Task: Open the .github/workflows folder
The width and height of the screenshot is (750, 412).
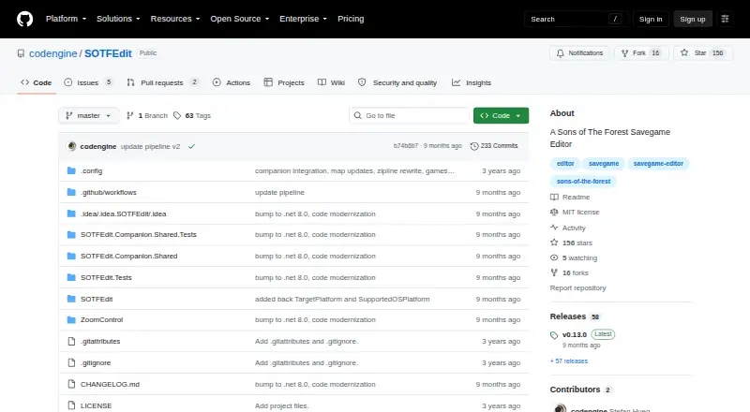Action: pos(109,192)
